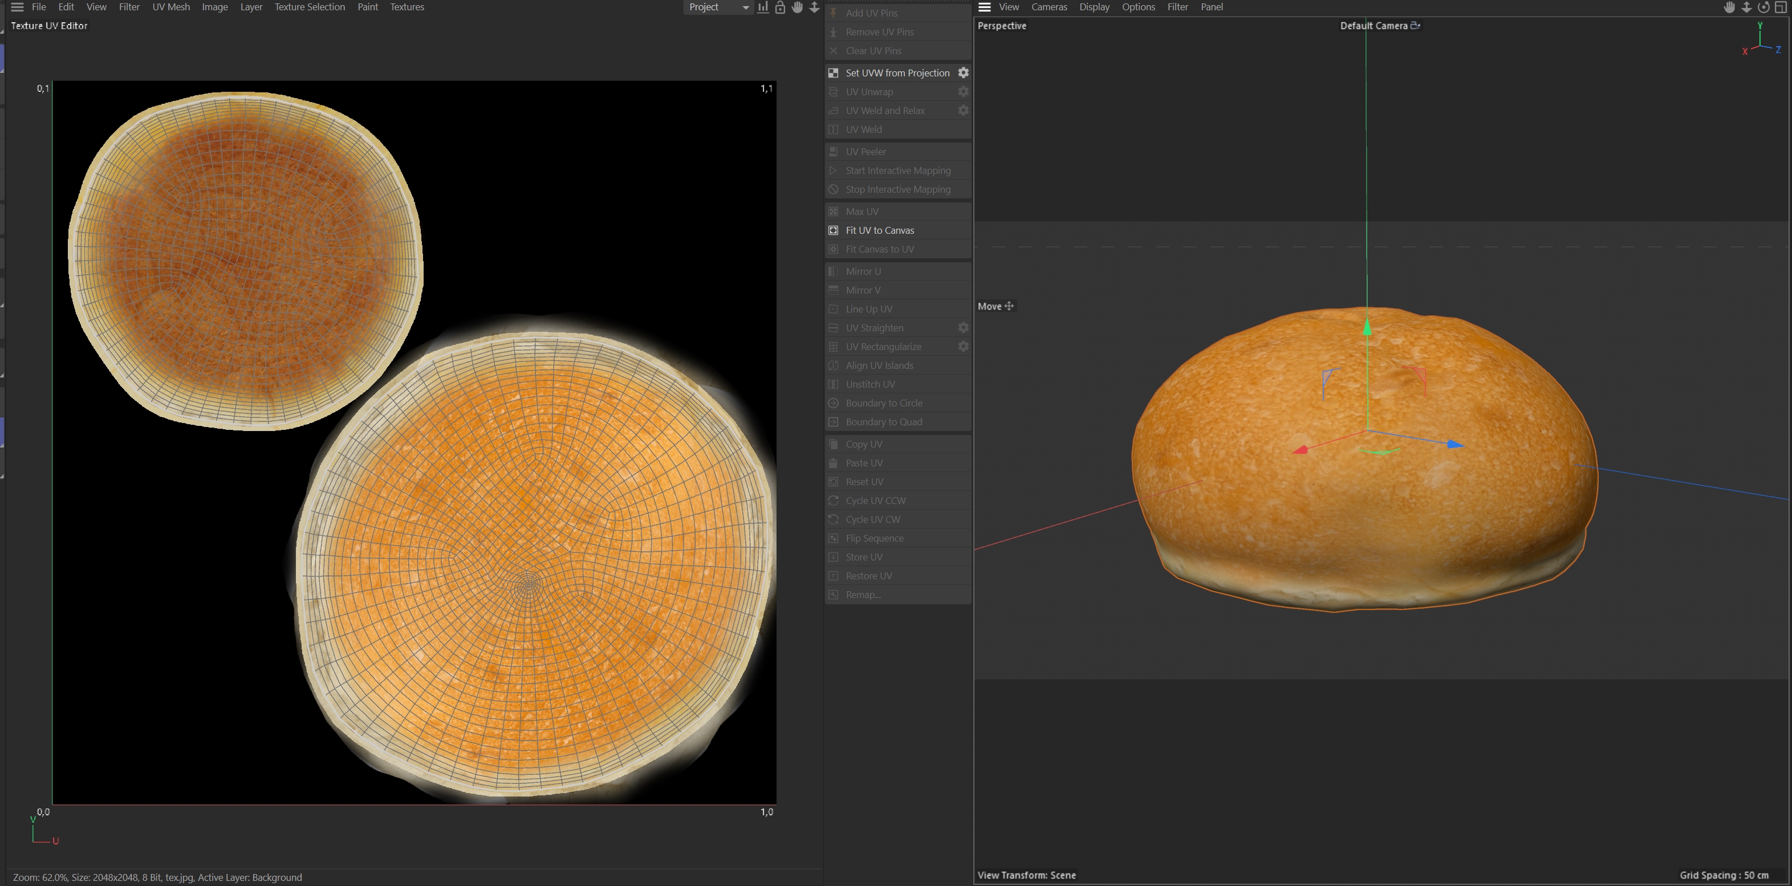The image size is (1792, 886).
Task: Open the viewport hamburger menu
Action: tap(984, 7)
